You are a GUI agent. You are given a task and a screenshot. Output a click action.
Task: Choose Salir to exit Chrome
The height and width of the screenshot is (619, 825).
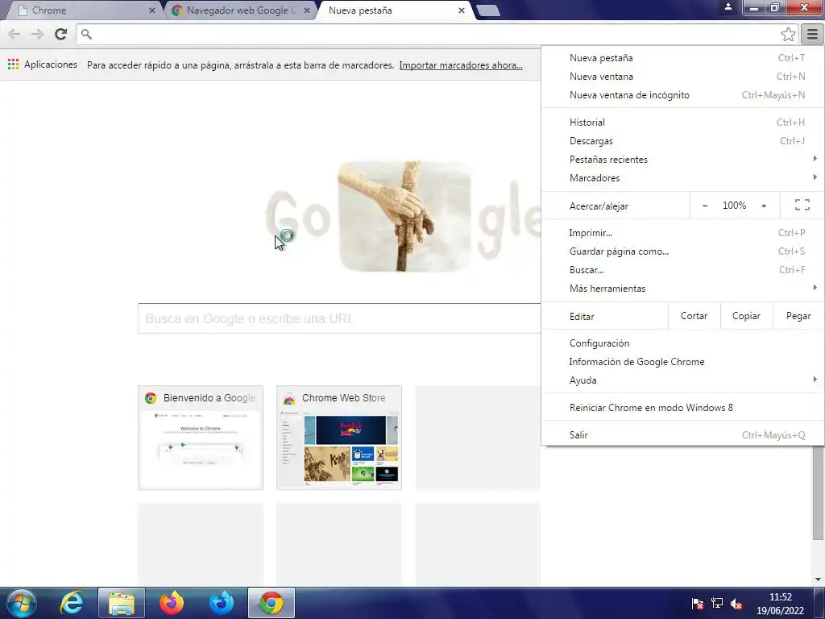point(682,434)
